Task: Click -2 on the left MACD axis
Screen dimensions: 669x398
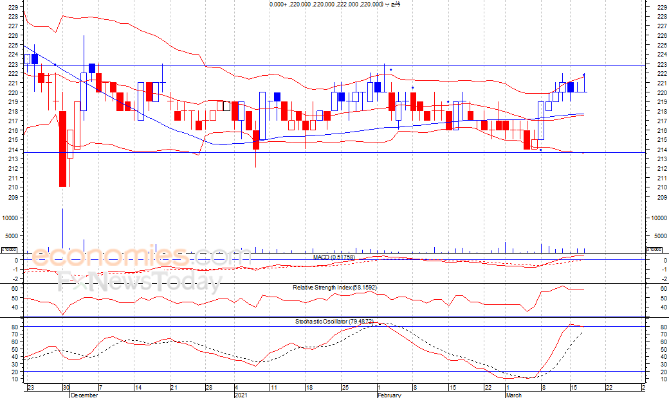Action: coord(15,279)
